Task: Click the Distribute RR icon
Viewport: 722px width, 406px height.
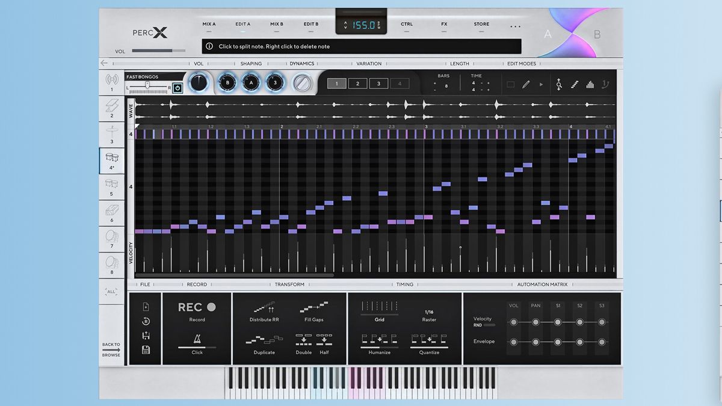Action: tap(264, 307)
